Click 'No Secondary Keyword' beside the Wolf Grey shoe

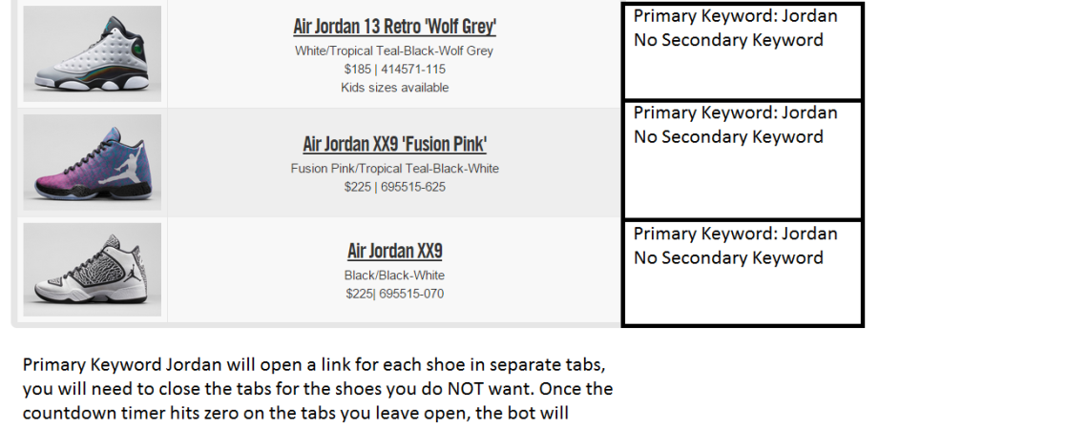click(x=728, y=40)
